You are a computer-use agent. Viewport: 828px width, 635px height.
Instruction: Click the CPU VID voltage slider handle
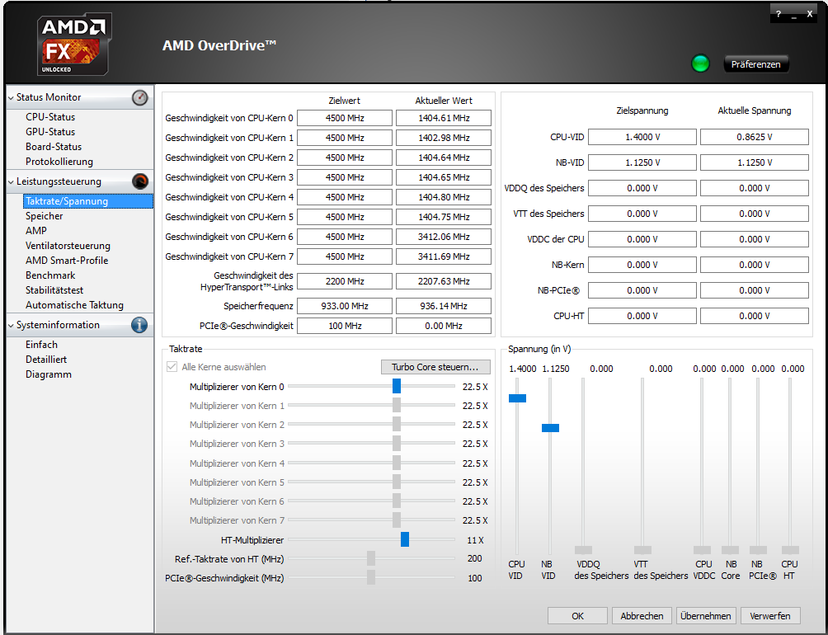point(517,398)
